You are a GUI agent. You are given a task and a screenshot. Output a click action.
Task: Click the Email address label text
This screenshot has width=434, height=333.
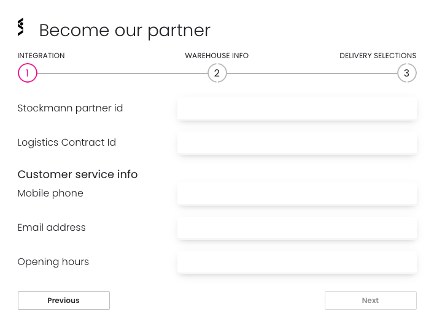(52, 228)
